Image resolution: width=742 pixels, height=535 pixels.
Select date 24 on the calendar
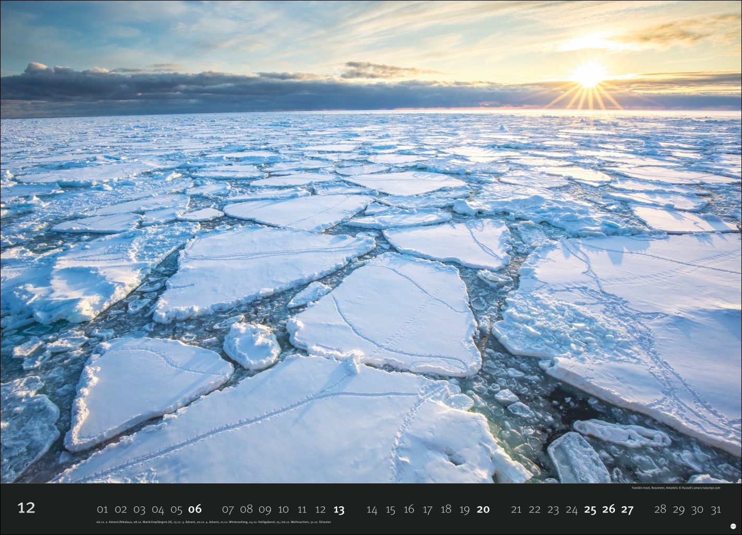coord(571,509)
